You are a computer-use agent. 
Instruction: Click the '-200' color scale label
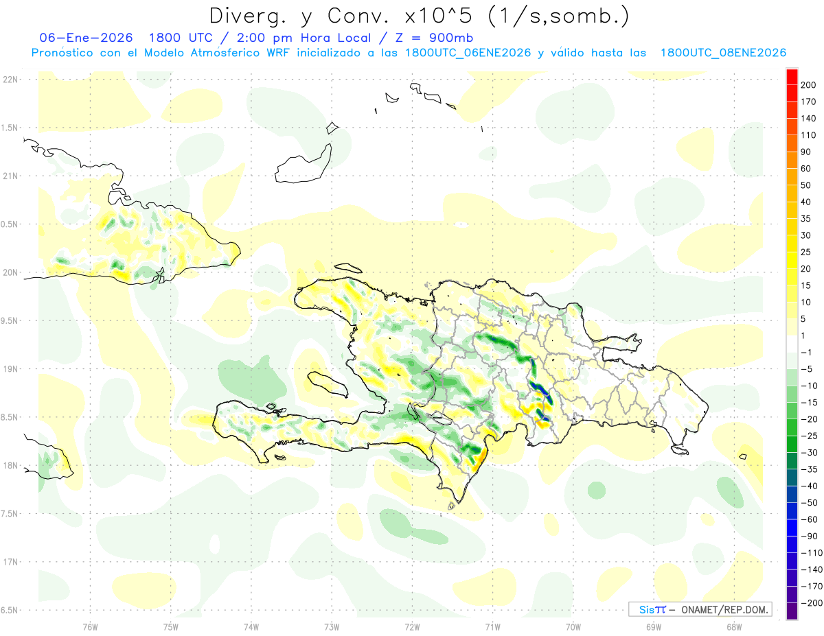(812, 603)
